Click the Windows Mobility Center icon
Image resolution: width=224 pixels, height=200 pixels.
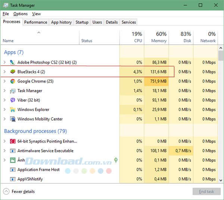pyautogui.click(x=13, y=119)
